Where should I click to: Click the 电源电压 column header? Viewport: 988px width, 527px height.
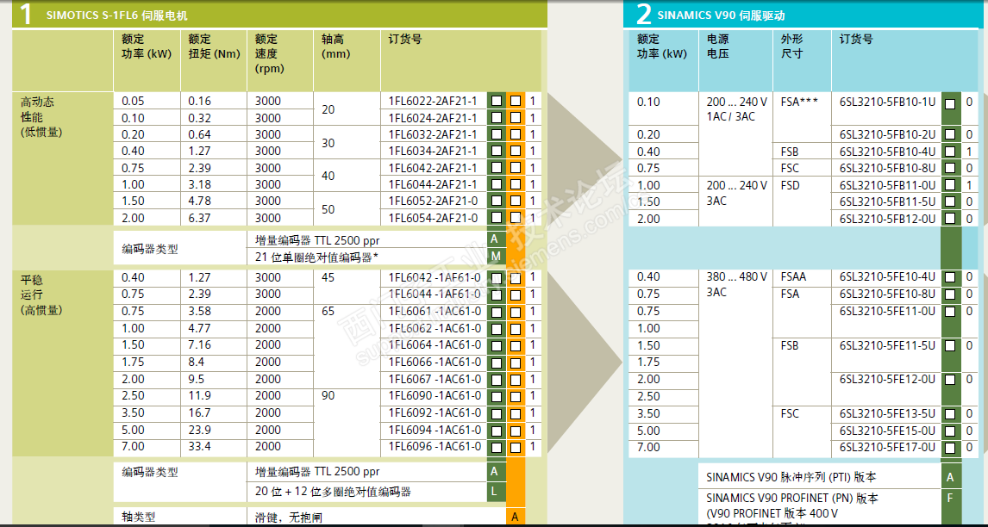pyautogui.click(x=718, y=46)
